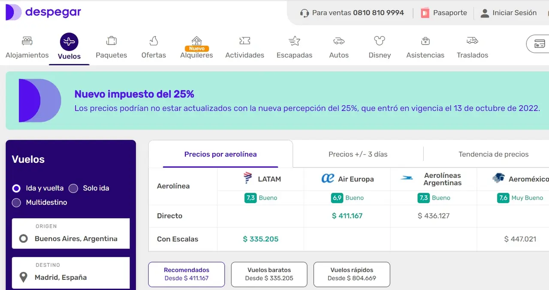Open the Alquileres house icon
Viewport: 549px width, 290px height.
tap(196, 41)
